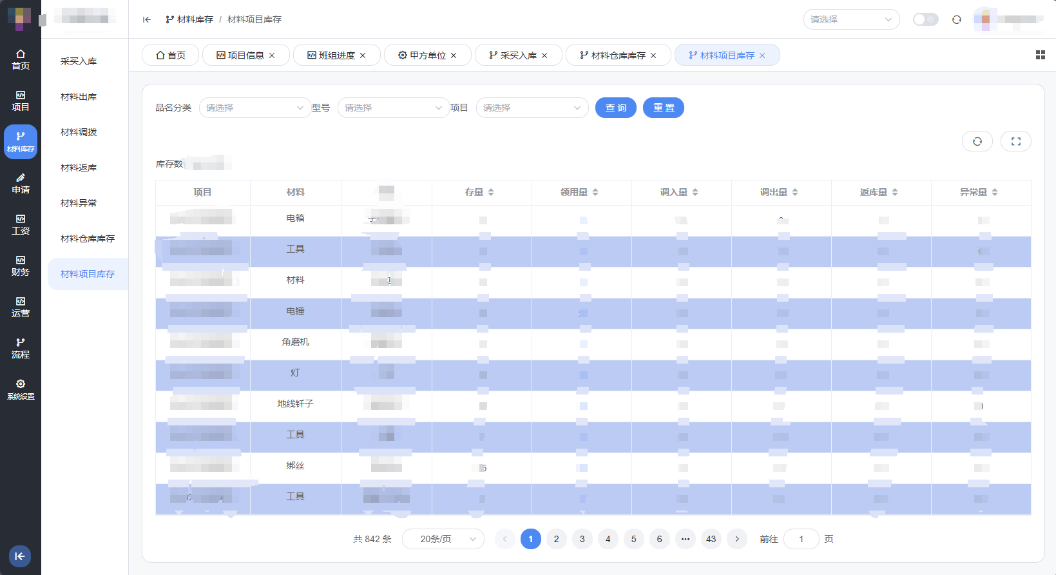Open 材料仓库库存 in the submenu
Screen dimensions: 1056x575
[x=88, y=239]
